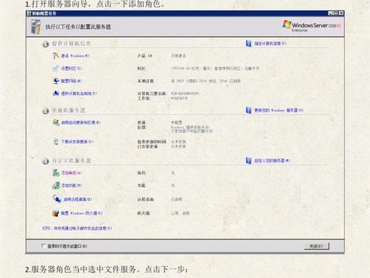Click help icon beside 指定计算机信息
Image resolution: width=370 pixels, height=278 pixels.
[x=248, y=44]
